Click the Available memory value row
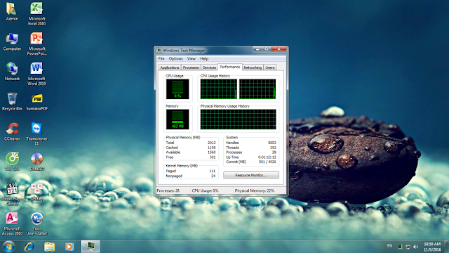The height and width of the screenshot is (253, 449). click(x=191, y=153)
